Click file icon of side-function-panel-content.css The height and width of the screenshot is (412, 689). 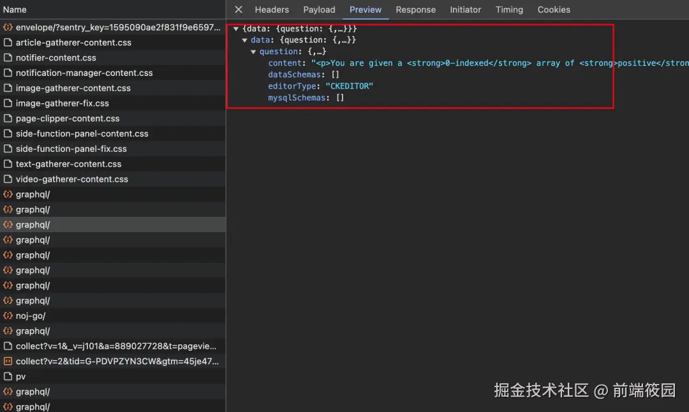click(x=8, y=133)
